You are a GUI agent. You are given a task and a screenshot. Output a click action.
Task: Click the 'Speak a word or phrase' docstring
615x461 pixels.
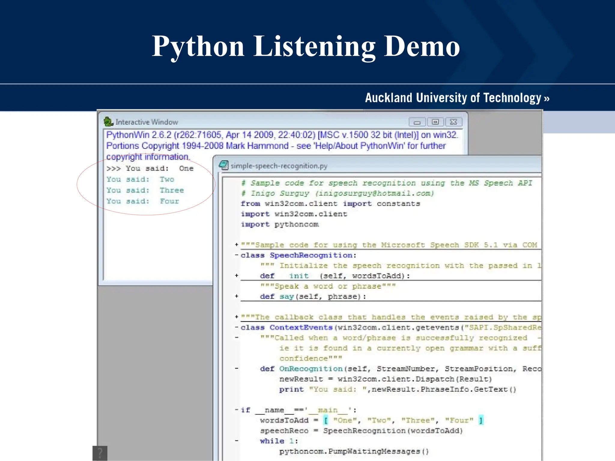point(328,286)
